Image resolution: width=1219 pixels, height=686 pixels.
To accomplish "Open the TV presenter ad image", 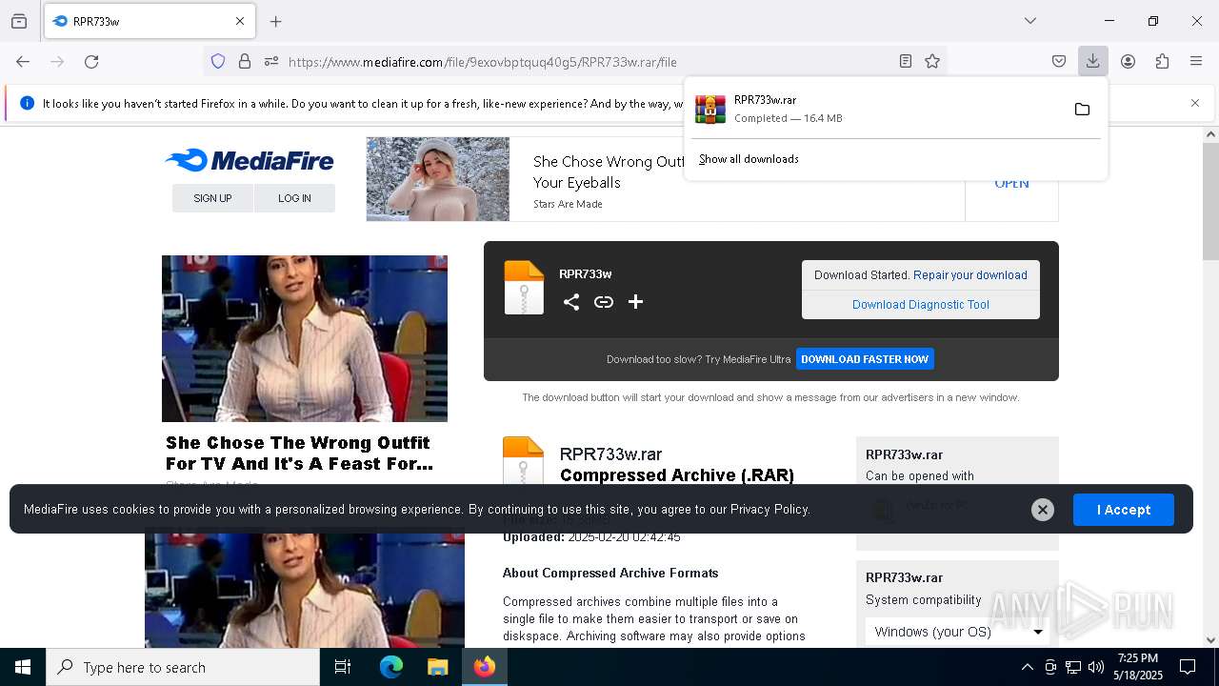I will click(x=305, y=338).
